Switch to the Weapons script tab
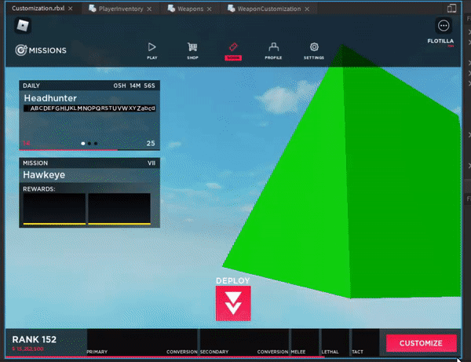Screen dimensions: 471x362 (x=190, y=9)
